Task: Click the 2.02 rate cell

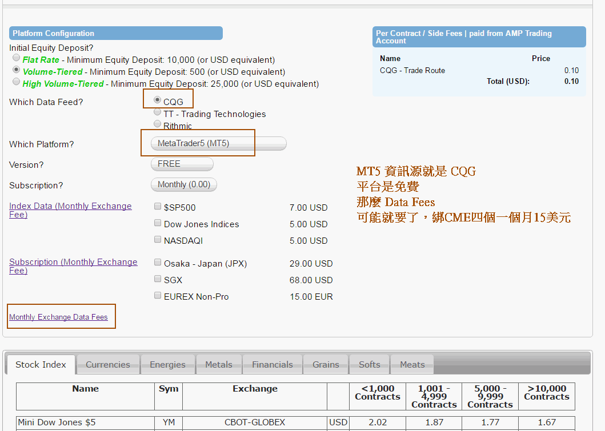Action: tap(378, 422)
